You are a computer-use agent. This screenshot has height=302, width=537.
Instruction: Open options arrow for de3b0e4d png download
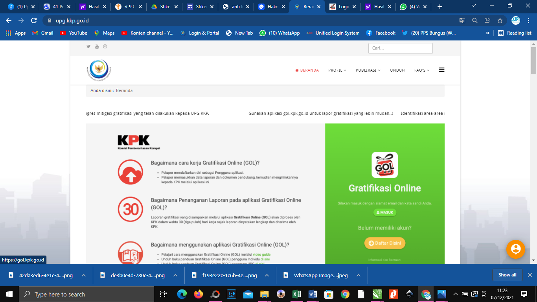coord(175,275)
